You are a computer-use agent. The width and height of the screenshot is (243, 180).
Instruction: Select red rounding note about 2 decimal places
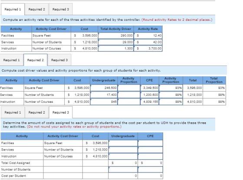177,20
